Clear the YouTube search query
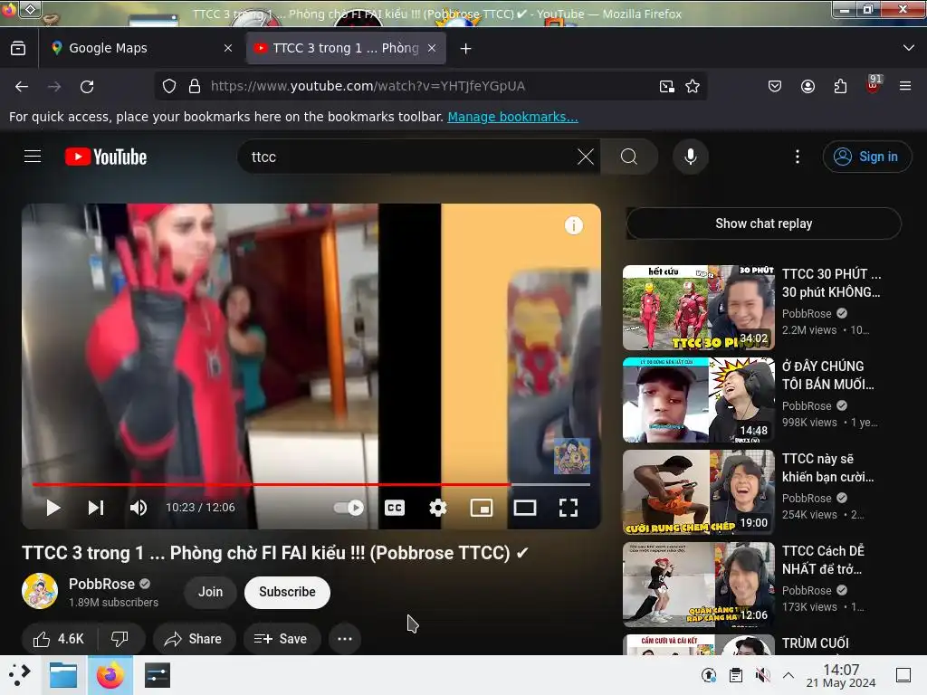Image resolution: width=927 pixels, height=695 pixels. tap(586, 157)
